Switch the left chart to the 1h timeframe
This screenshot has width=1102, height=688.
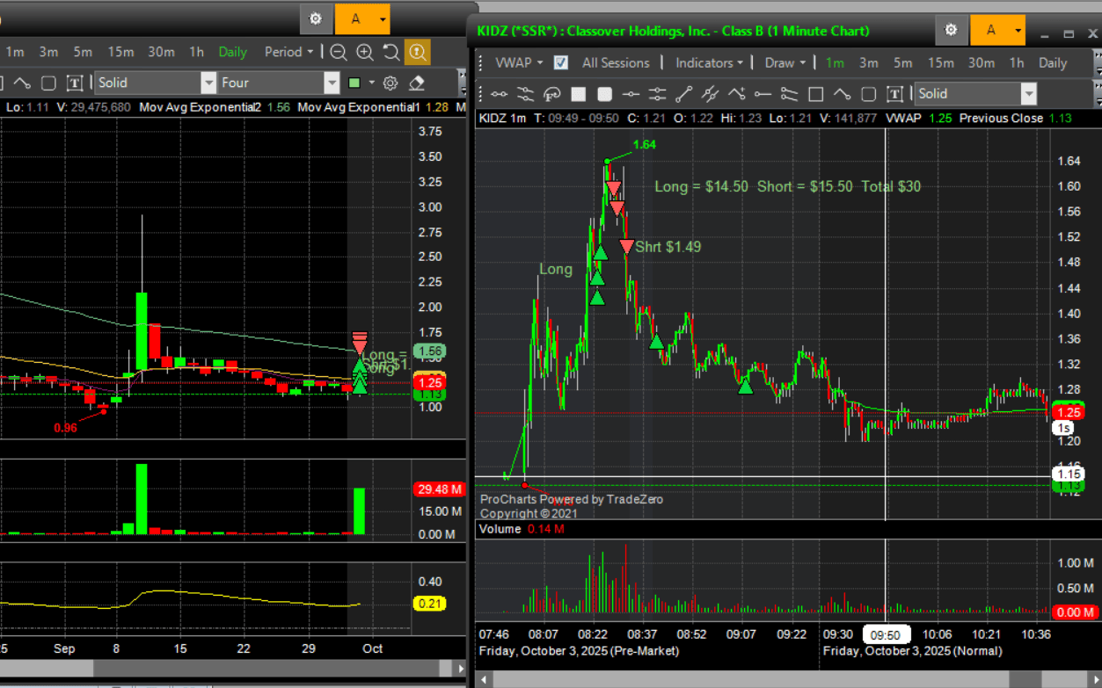(x=196, y=53)
